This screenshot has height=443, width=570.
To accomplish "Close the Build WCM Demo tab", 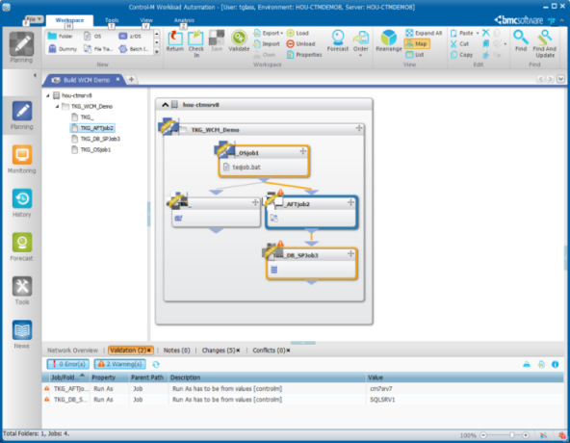I will coord(117,79).
